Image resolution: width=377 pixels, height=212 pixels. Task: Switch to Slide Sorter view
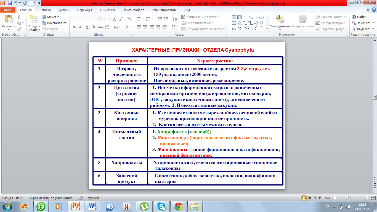[309, 198]
